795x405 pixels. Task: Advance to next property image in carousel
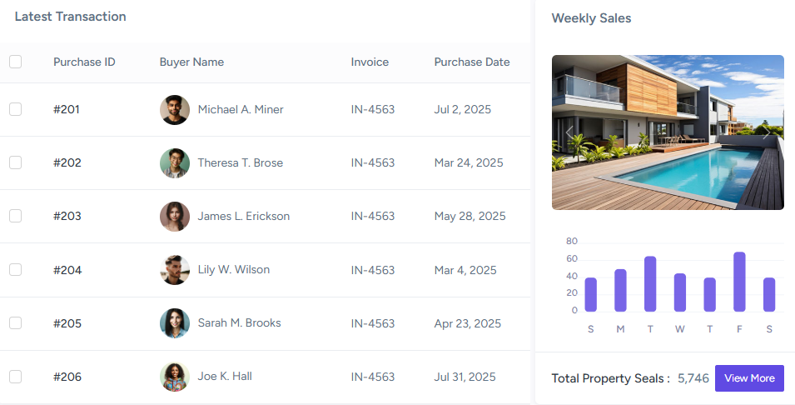coord(766,132)
